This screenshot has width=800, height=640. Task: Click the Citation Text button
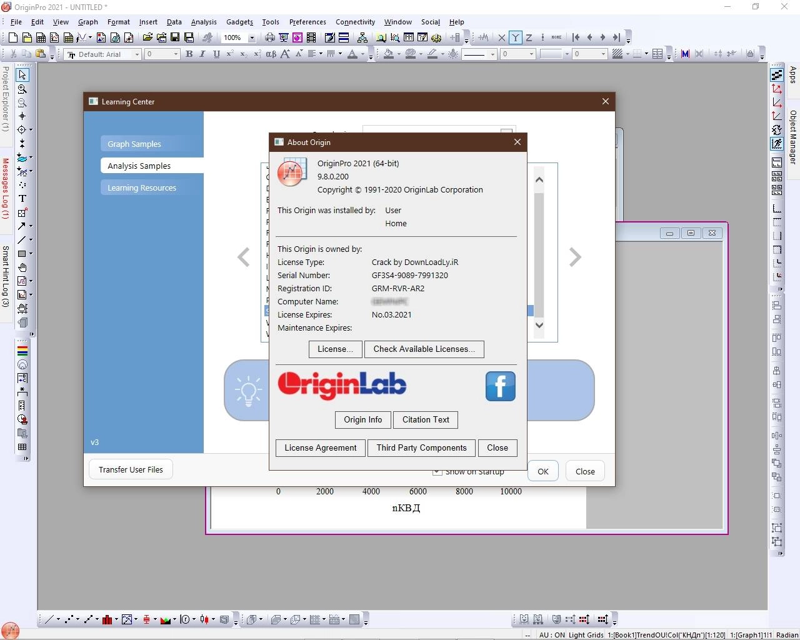tap(426, 420)
